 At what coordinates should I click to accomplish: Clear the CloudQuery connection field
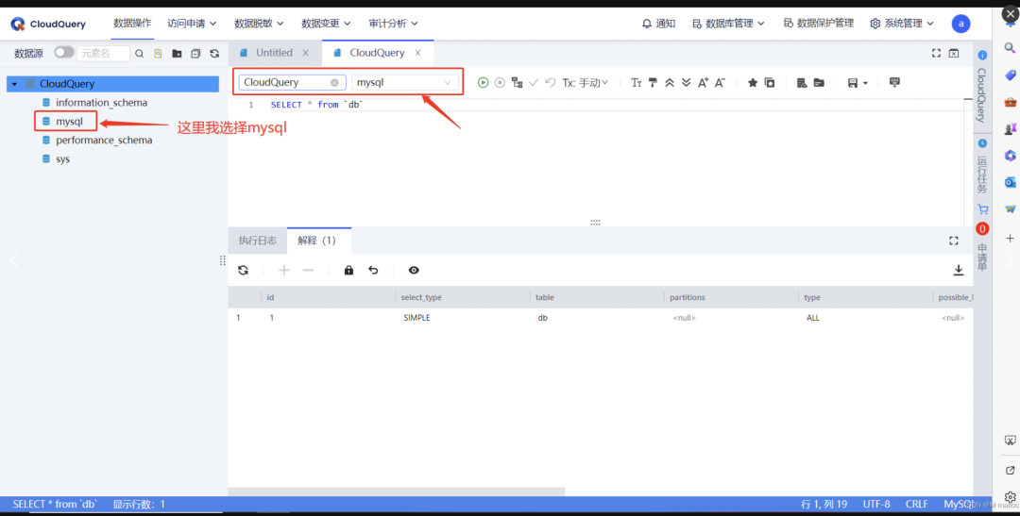(334, 82)
